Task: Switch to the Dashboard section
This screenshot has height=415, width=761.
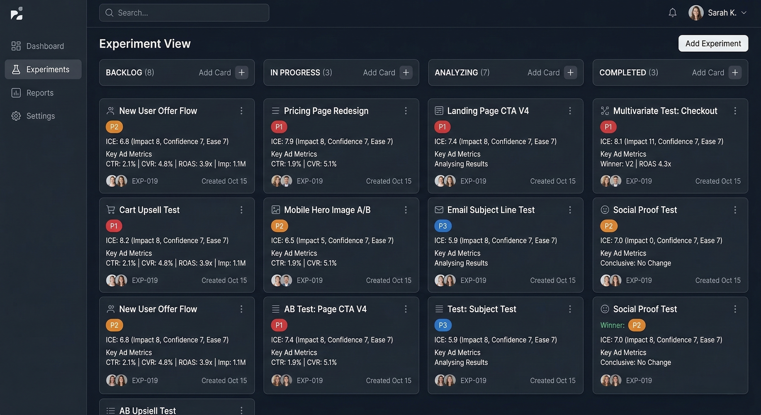Action: (x=45, y=46)
